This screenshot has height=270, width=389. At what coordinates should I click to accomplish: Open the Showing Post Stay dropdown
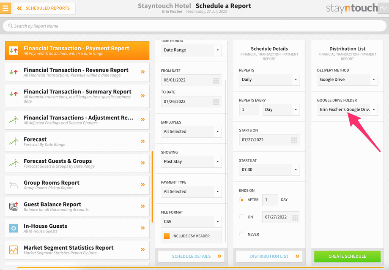click(191, 162)
